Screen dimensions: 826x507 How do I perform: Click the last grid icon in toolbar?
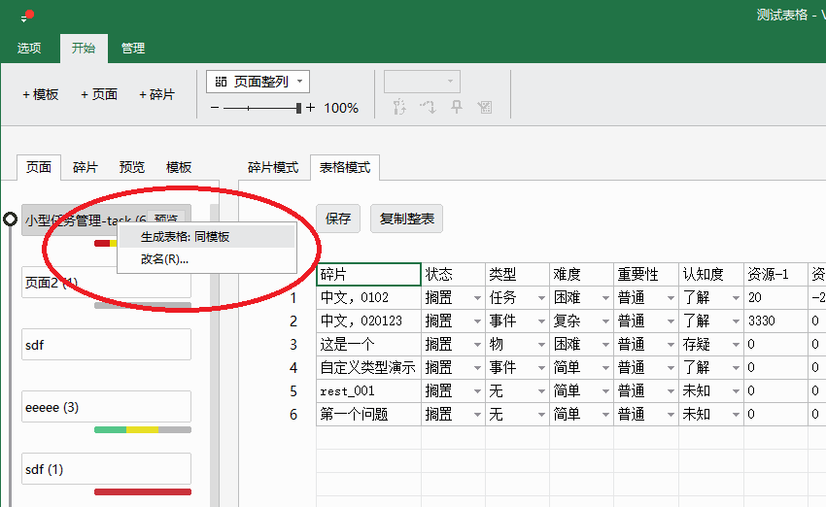coord(485,108)
